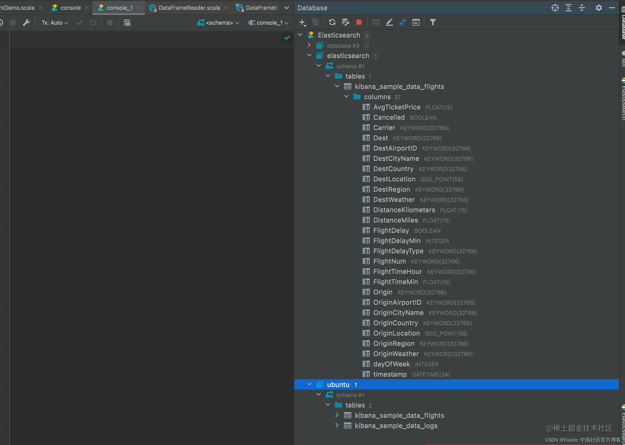
Task: Select the timestamp column in the tree
Action: click(x=389, y=374)
